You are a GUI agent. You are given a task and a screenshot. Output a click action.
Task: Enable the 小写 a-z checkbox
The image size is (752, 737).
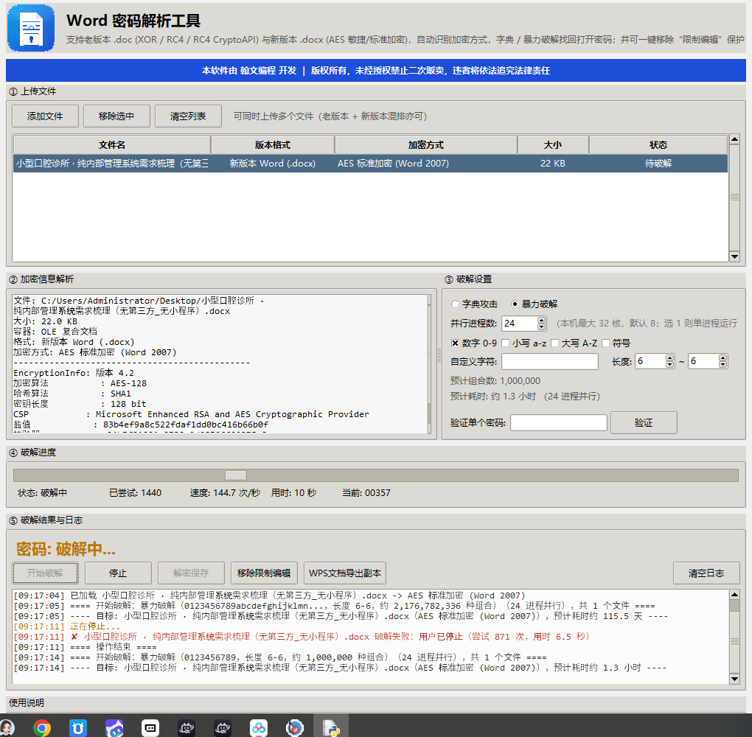505,343
